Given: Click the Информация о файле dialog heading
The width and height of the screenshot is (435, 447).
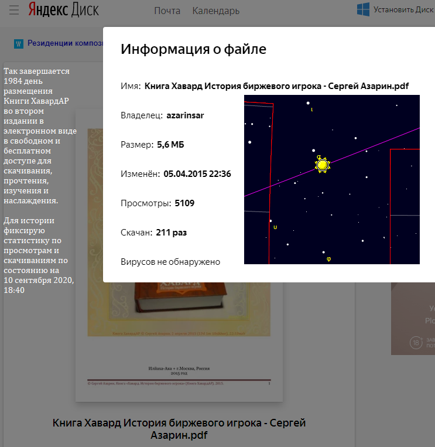Looking at the screenshot, I should (x=193, y=49).
